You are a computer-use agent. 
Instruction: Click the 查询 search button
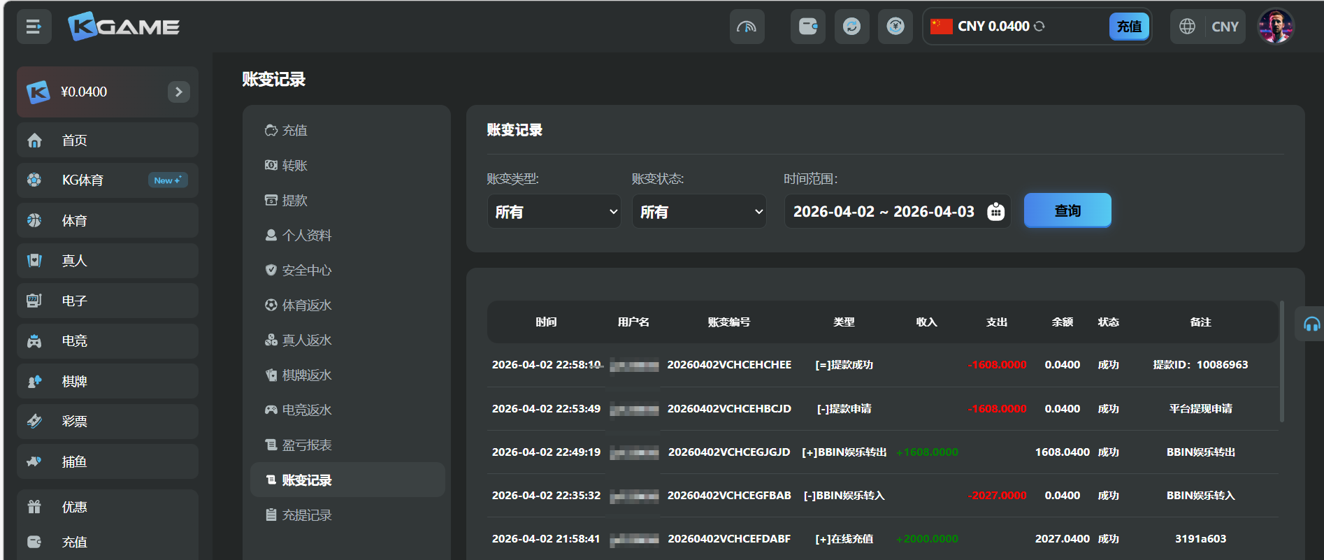click(1067, 210)
